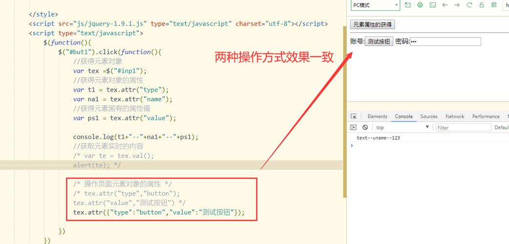Click the console.log code line

[135, 137]
